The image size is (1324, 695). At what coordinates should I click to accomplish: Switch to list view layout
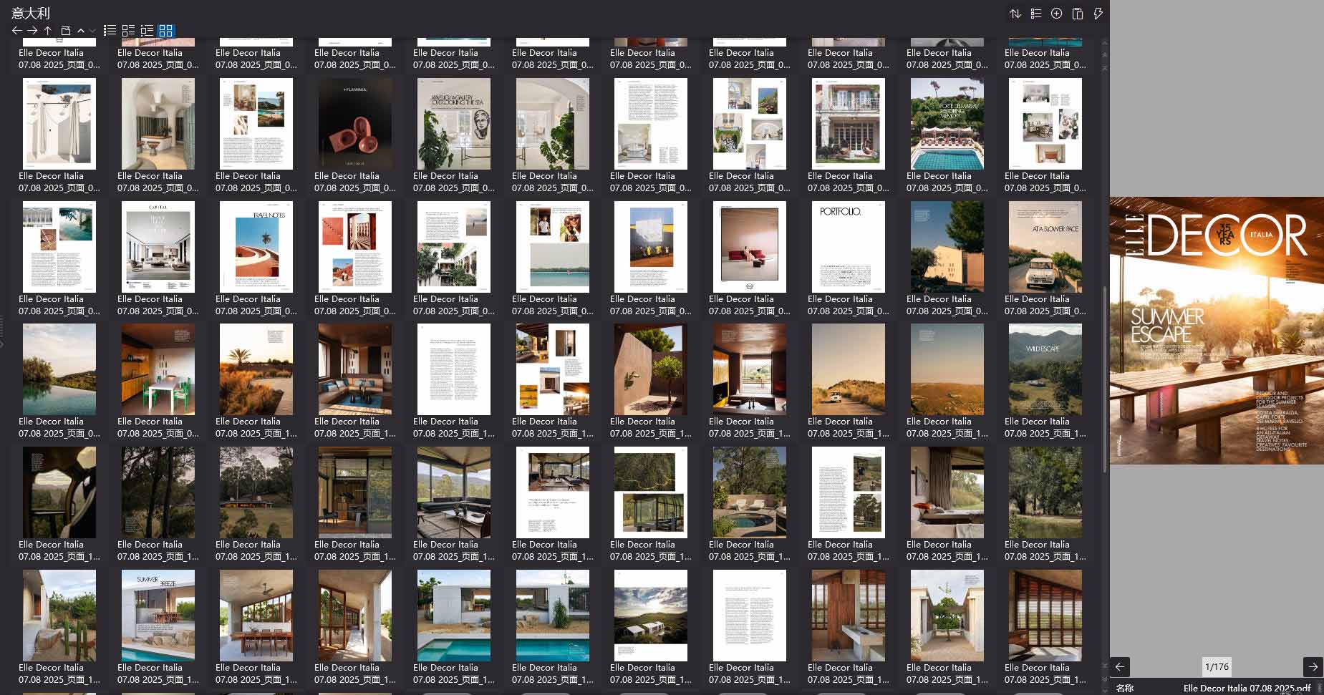point(110,31)
